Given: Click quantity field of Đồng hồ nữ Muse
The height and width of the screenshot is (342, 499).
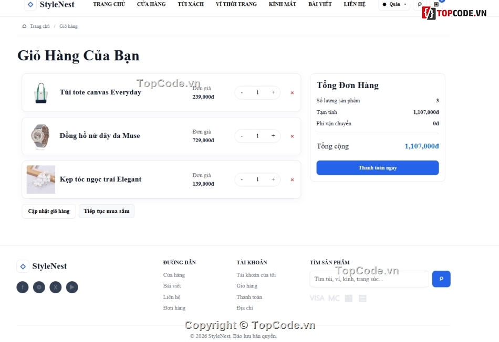Looking at the screenshot, I should [257, 136].
